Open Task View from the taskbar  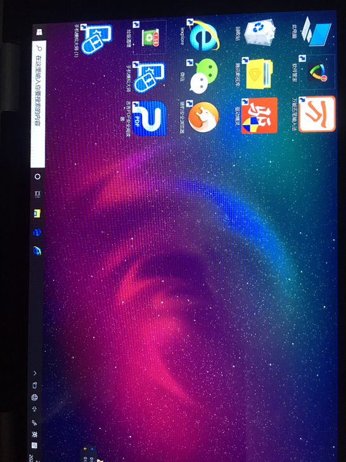(37, 194)
